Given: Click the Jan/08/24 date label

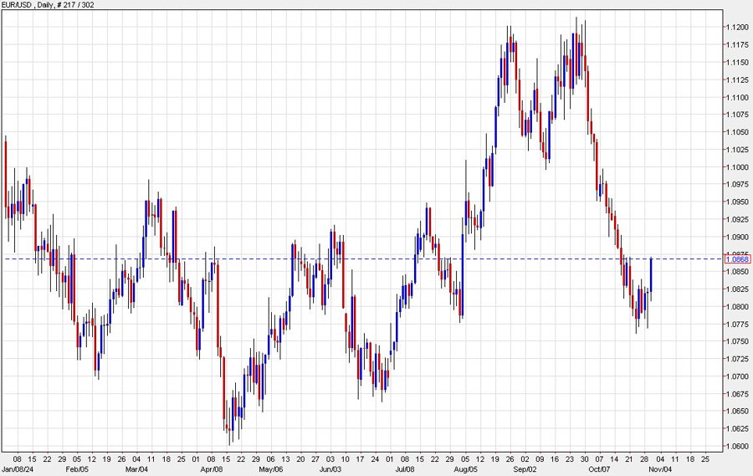Looking at the screenshot, I should pos(18,469).
